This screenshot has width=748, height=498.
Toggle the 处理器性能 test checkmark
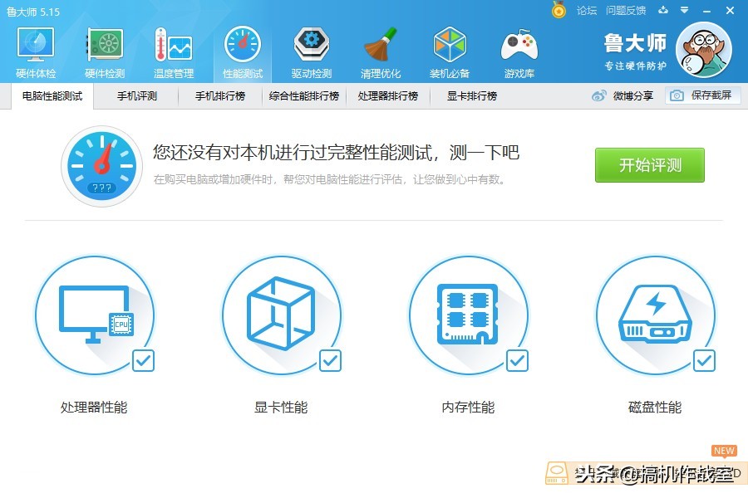(144, 360)
